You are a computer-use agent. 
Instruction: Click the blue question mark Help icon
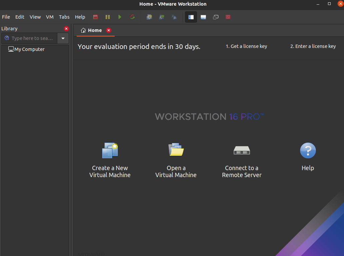click(308, 150)
